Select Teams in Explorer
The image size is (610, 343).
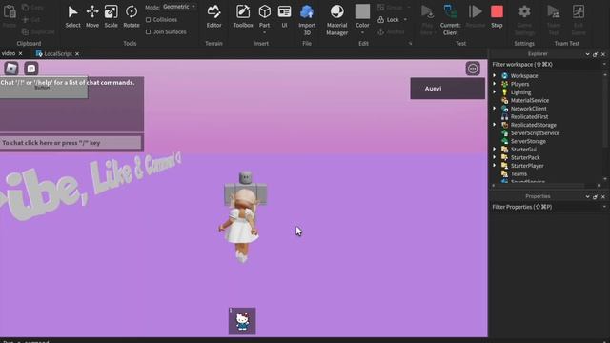click(518, 173)
